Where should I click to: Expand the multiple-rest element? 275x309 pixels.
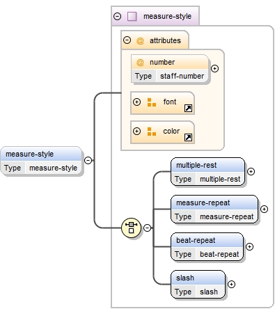251,171
